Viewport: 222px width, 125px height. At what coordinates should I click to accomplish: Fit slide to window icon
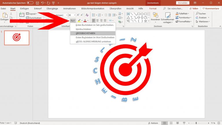point(219,123)
